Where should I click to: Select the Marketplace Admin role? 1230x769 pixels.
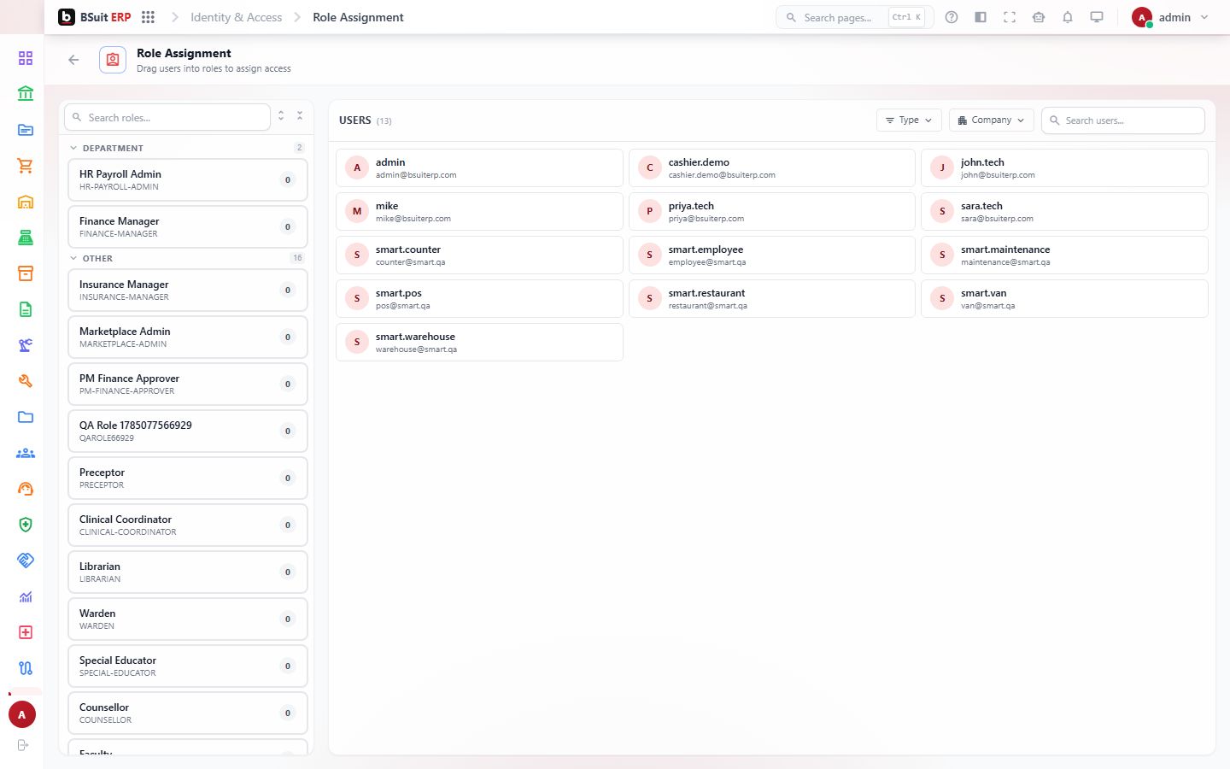[x=188, y=338]
